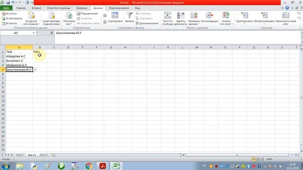Viewport: 303px width, 170px height.
Task: Switch to Normal view in status bar
Action: (x=254, y=159)
